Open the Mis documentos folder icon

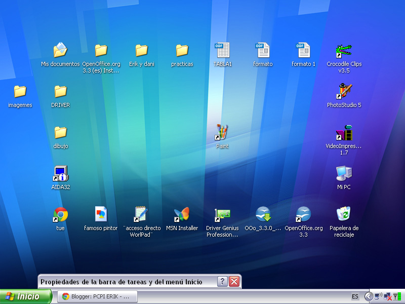pos(60,50)
